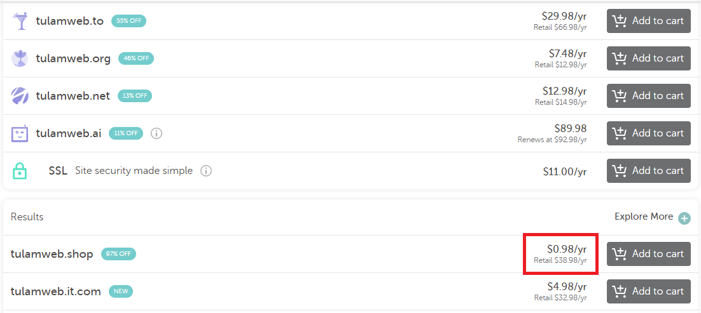
Task: Add tulamweb.org to cart
Action: click(649, 58)
